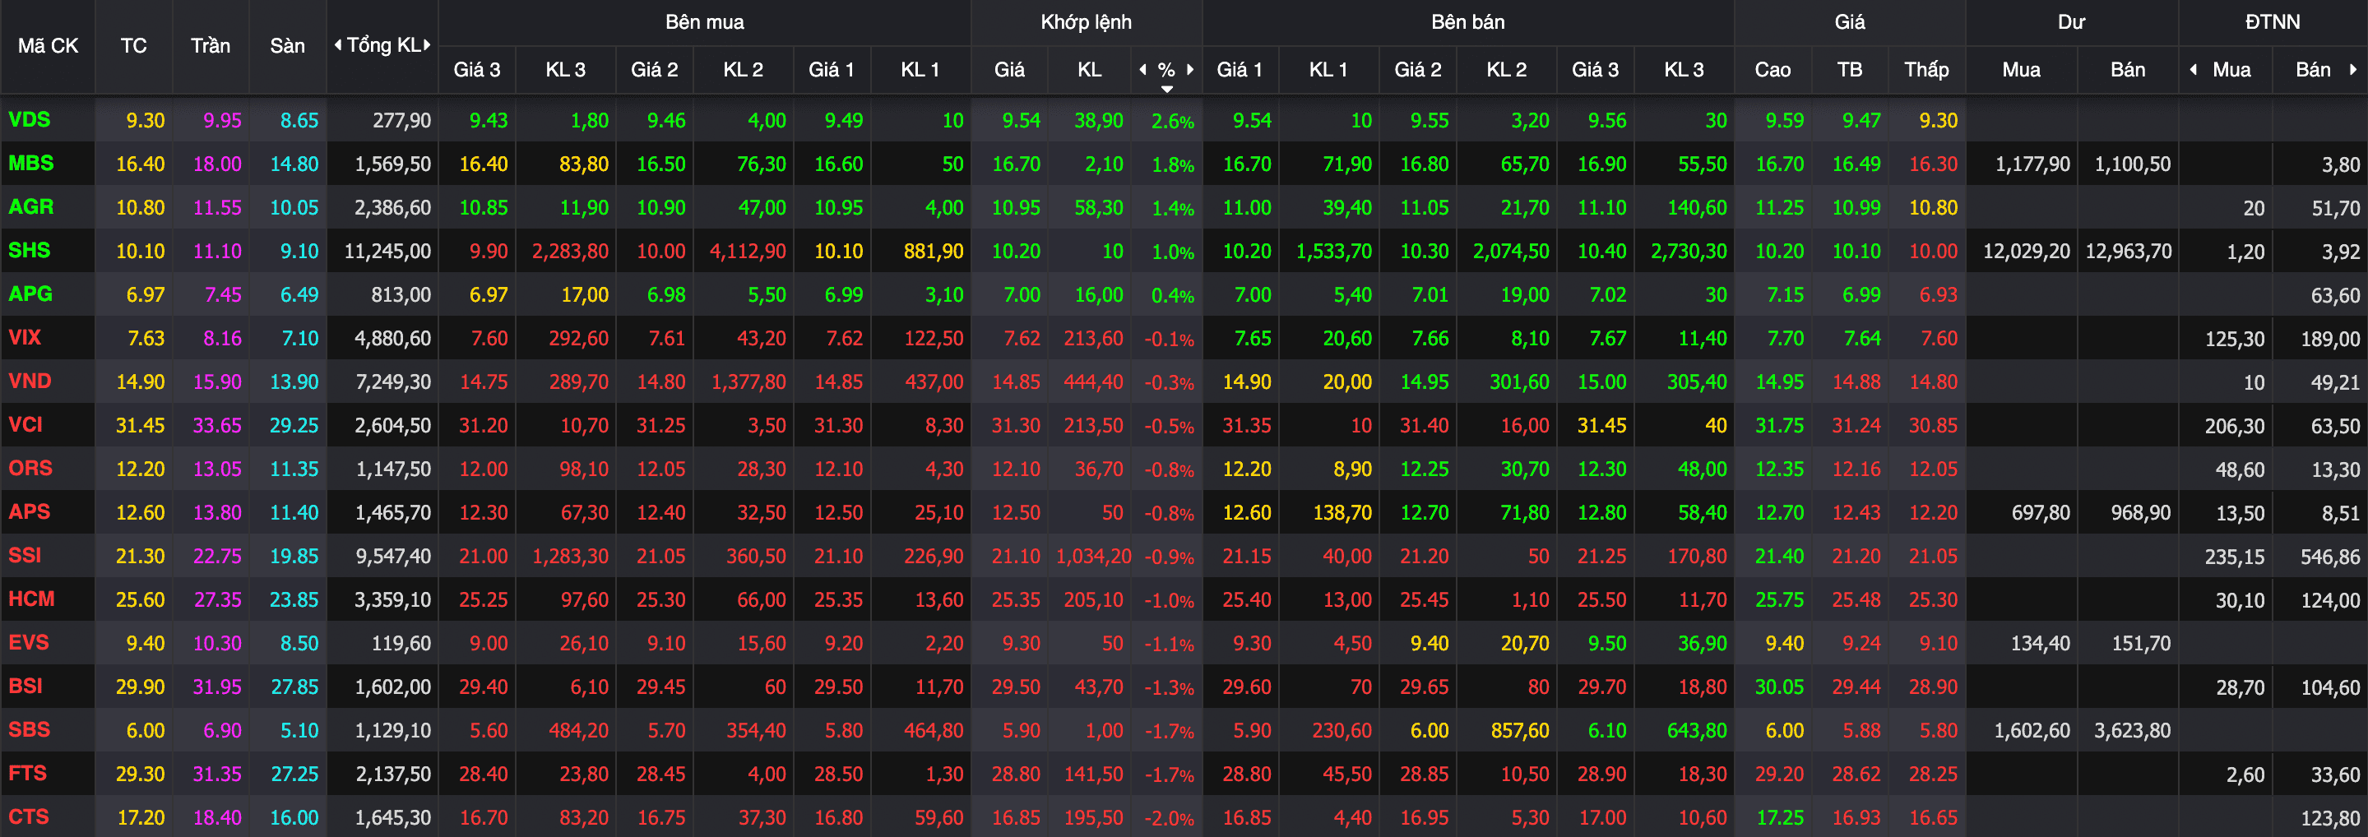Open ORS stock symbol
This screenshot has width=2368, height=837.
click(x=30, y=469)
